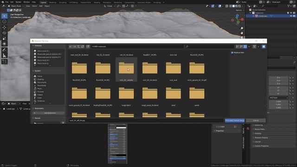
Task: Toggle viewport gizmo visibility button
Action: pyautogui.click(x=213, y=6)
